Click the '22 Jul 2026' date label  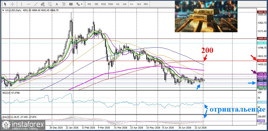pyautogui.click(x=201, y=128)
